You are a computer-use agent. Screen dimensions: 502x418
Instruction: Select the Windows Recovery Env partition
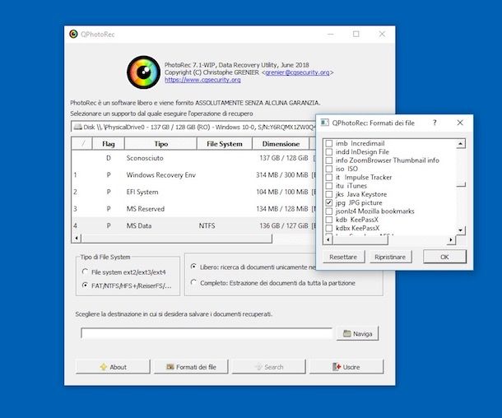click(194, 175)
